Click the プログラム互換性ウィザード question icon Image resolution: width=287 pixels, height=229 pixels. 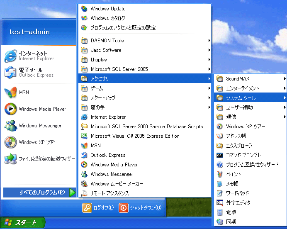pyautogui.click(x=220, y=165)
